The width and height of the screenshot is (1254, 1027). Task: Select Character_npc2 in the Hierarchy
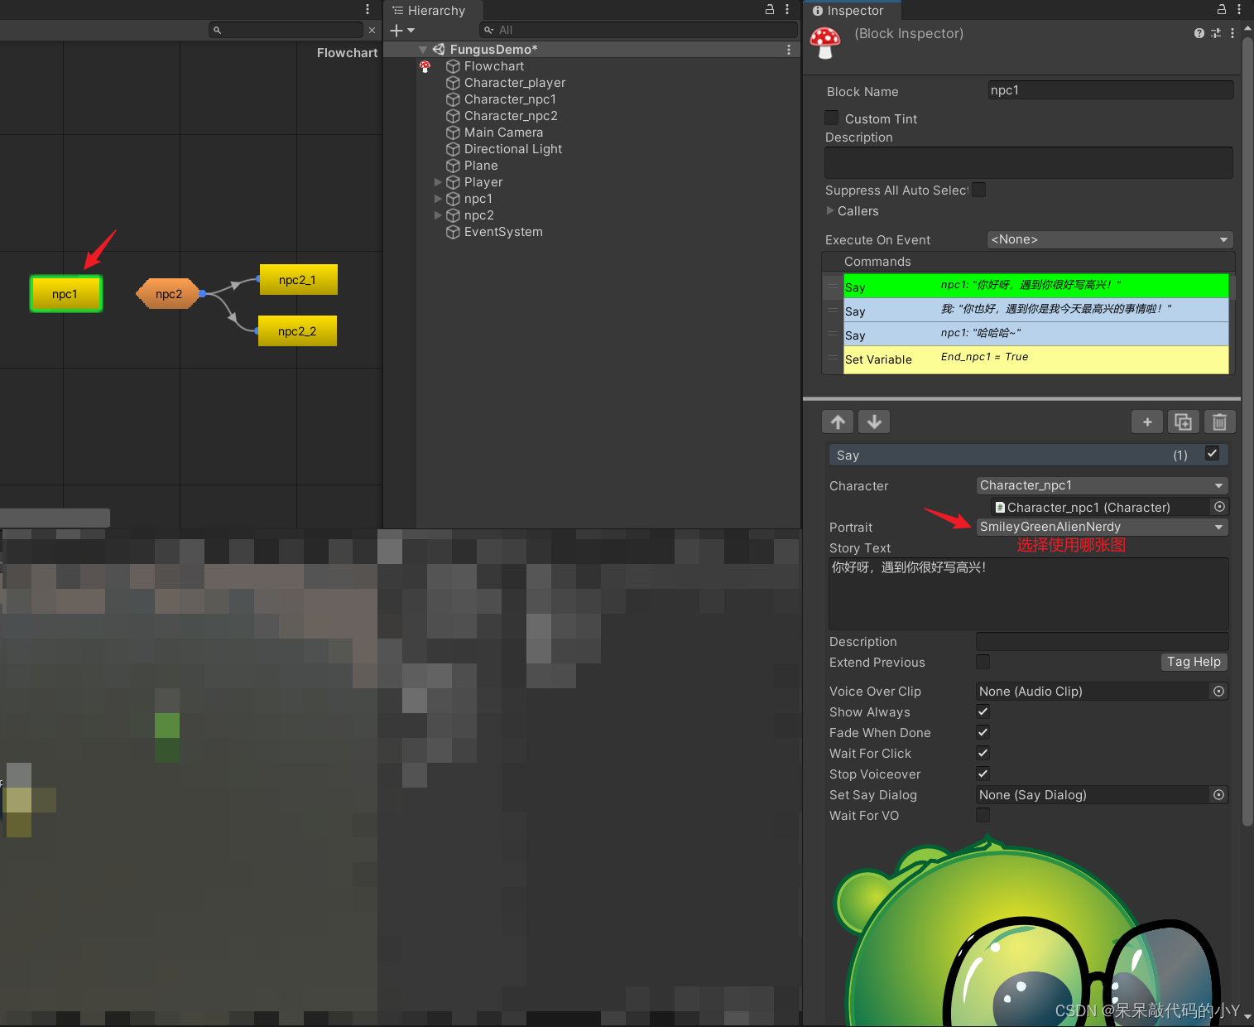pos(511,116)
